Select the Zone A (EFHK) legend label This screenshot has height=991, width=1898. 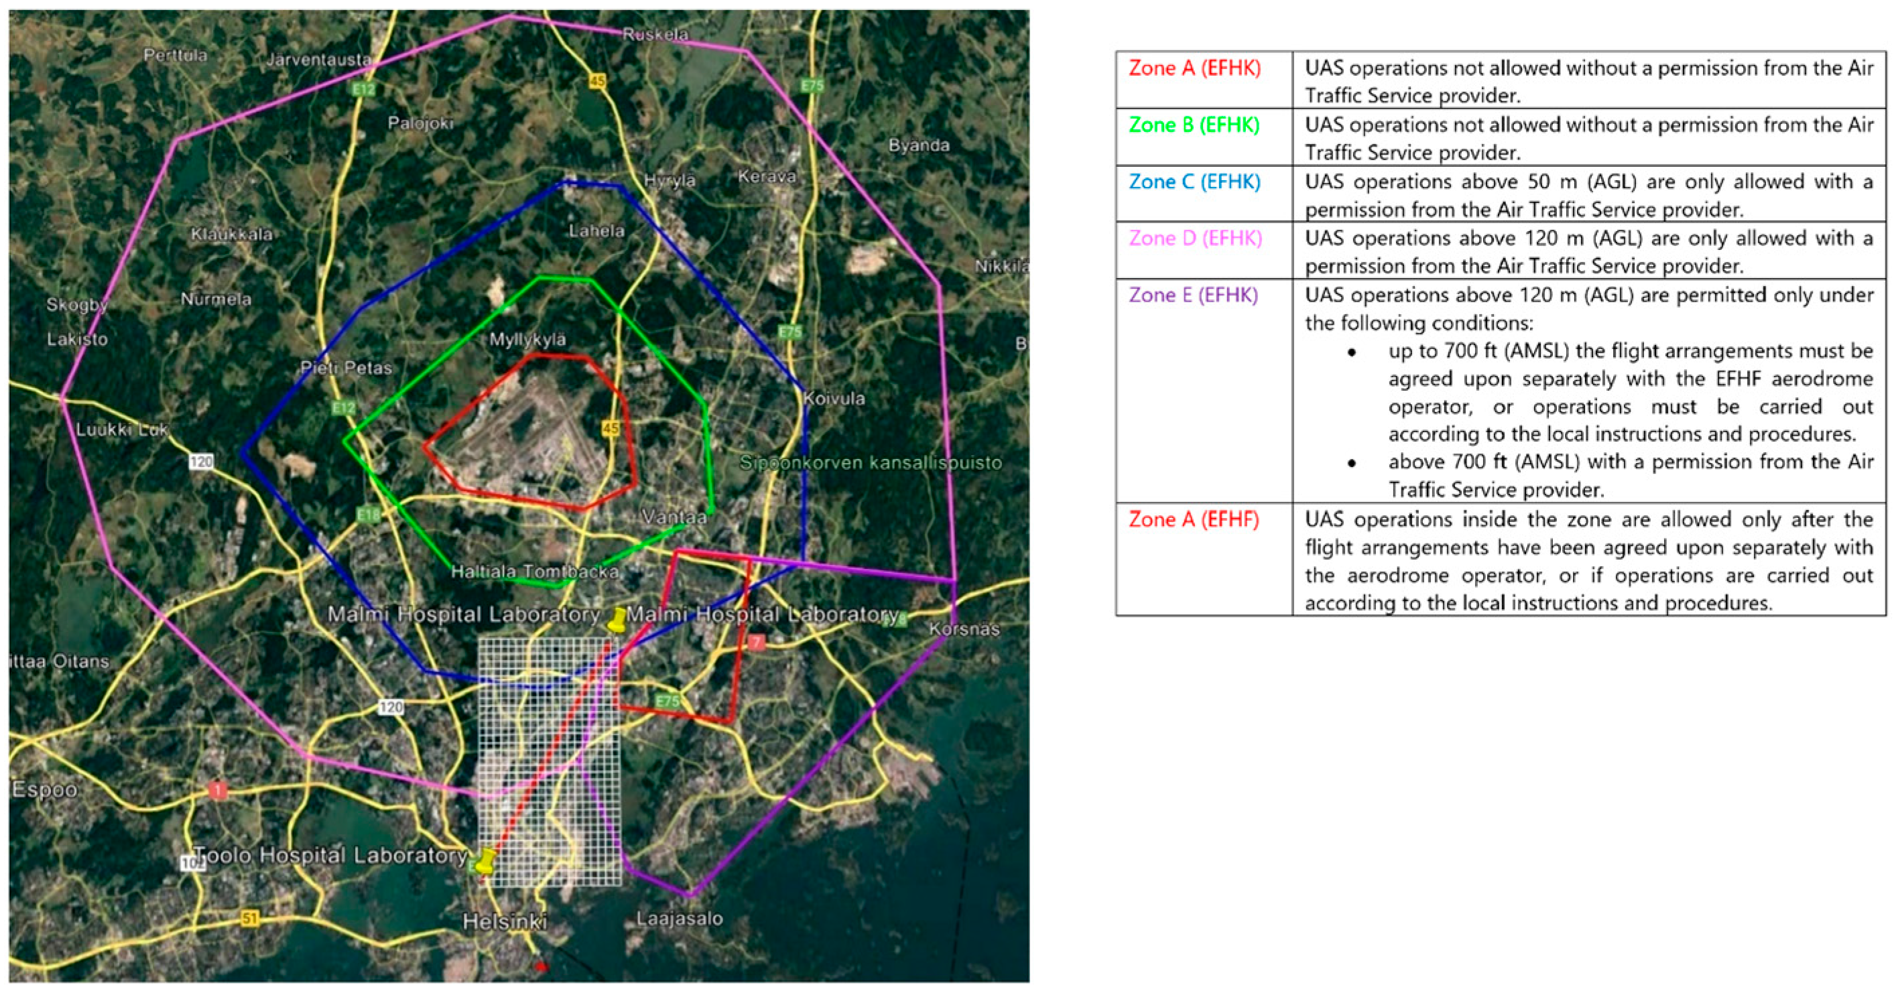(x=1194, y=68)
